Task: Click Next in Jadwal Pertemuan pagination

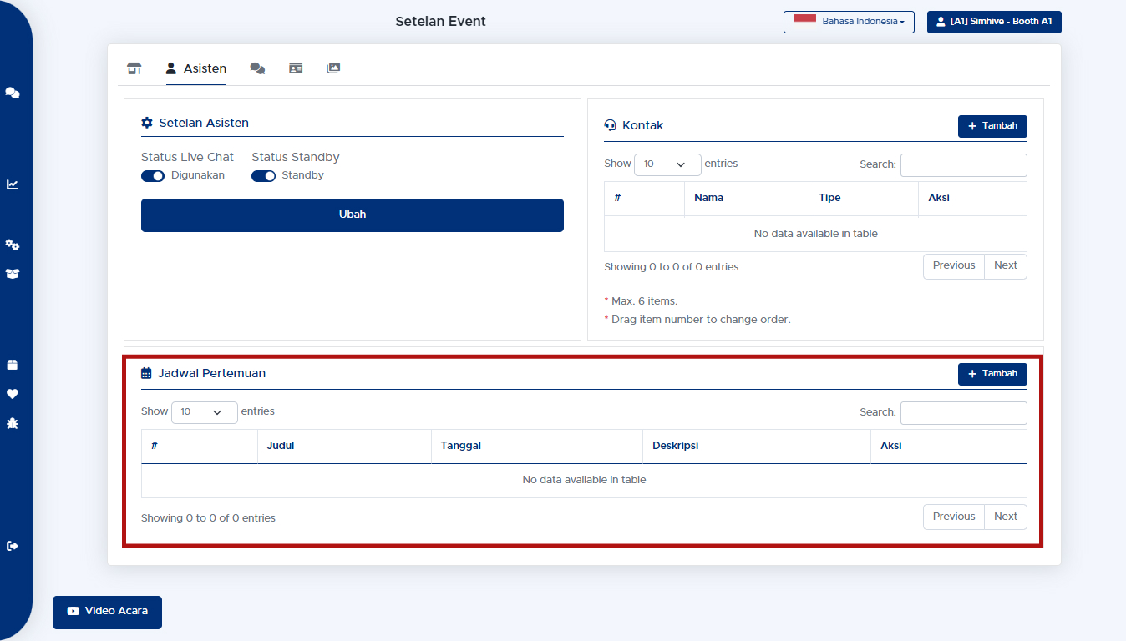Action: (1006, 517)
